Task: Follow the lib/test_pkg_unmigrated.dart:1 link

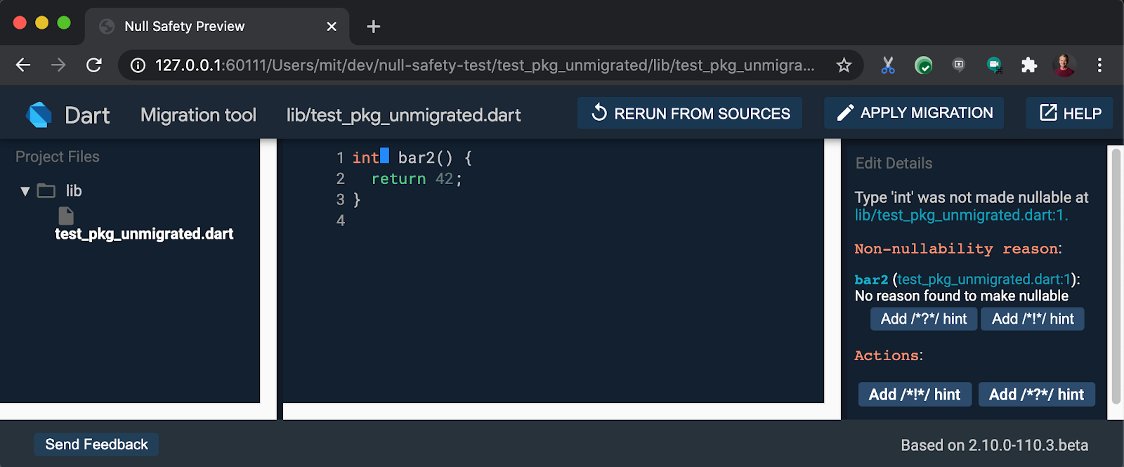Action: click(960, 216)
